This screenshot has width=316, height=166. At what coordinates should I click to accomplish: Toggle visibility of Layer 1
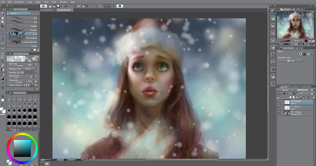pos(278,108)
